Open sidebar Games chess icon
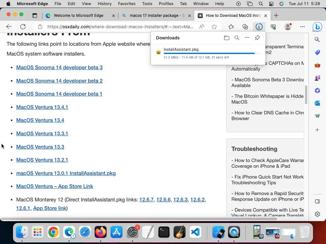 (317, 78)
